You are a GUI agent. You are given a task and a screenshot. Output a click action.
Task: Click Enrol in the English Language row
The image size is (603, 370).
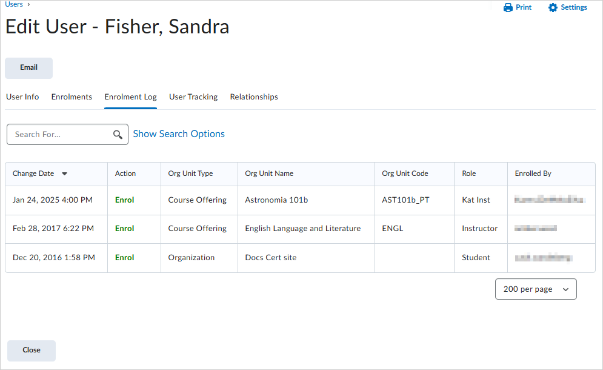tap(125, 228)
